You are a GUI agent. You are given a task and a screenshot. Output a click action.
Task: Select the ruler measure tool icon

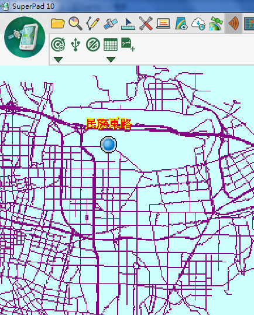tap(128, 24)
